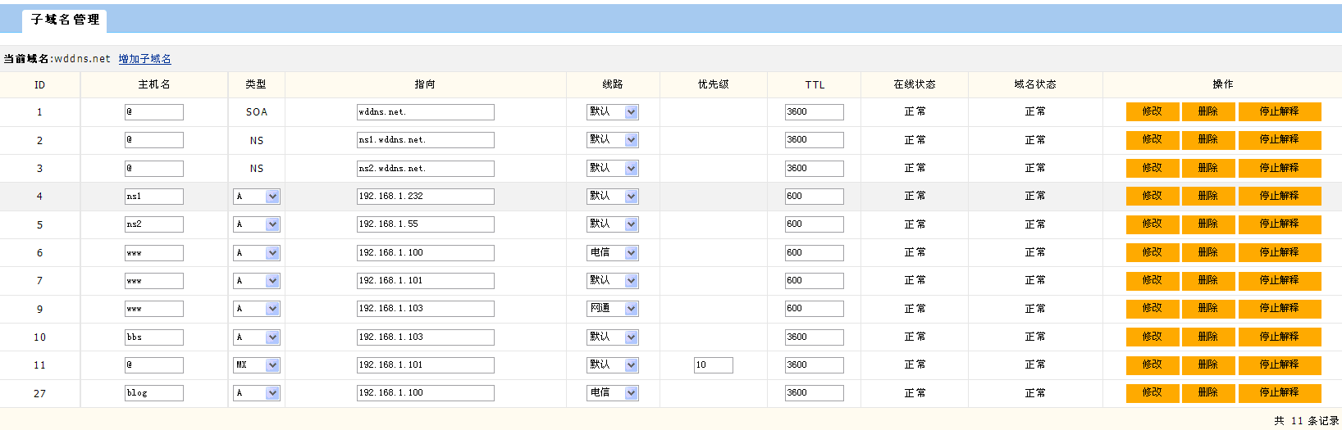Select the 指向 field with 192.168.1.232
Image resolution: width=1342 pixels, height=430 pixels.
426,197
